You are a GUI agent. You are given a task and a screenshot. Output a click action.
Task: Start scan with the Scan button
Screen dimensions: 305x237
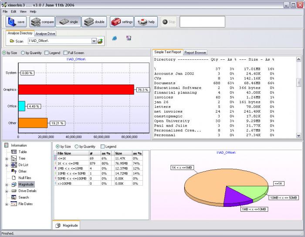click(x=17, y=41)
